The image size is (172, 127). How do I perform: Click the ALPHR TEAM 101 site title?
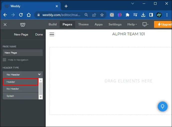[x=129, y=34]
